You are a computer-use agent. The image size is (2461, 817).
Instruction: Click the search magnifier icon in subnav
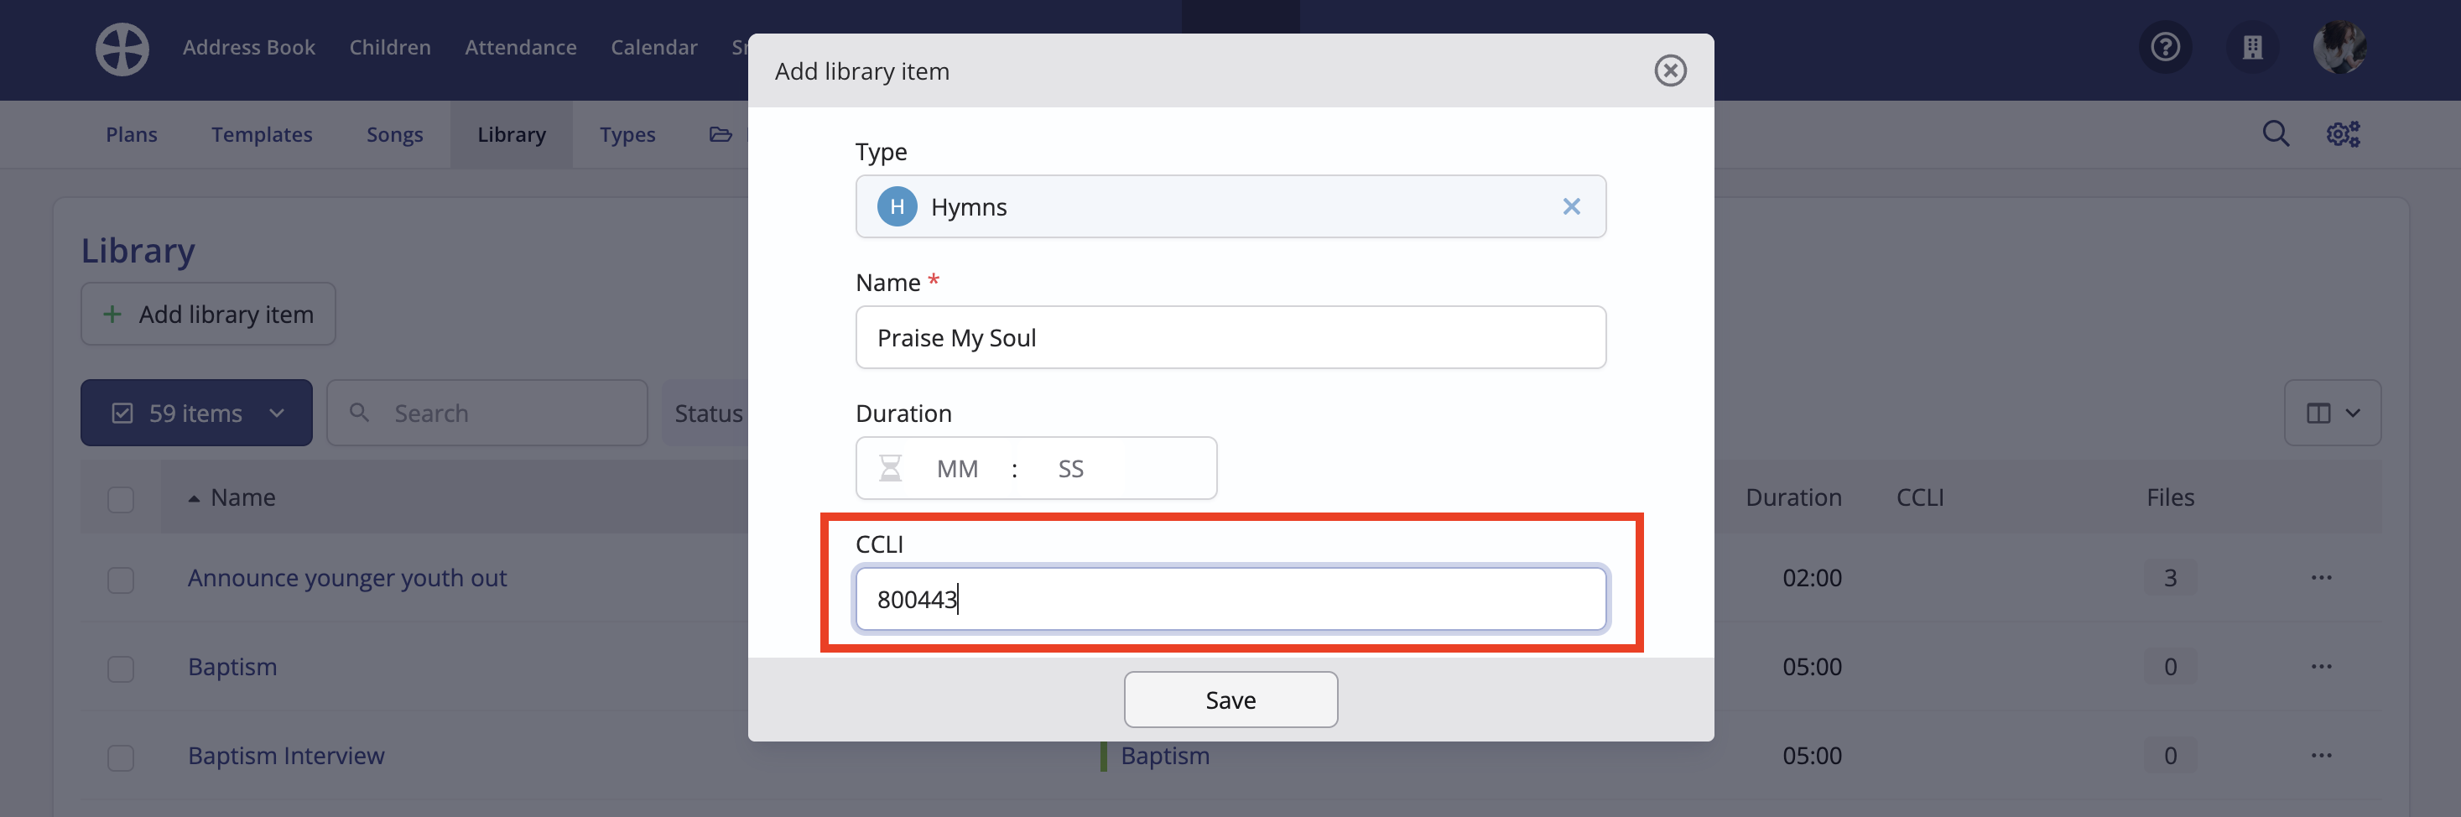point(2276,133)
